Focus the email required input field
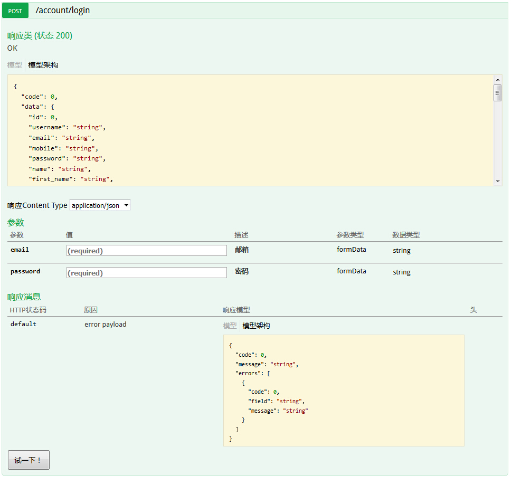512x485 pixels. point(147,251)
